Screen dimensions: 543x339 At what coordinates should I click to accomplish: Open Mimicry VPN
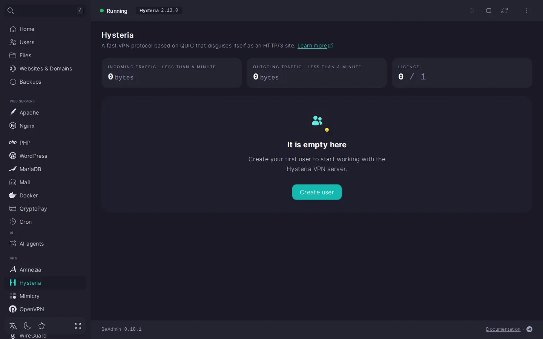tap(45, 296)
